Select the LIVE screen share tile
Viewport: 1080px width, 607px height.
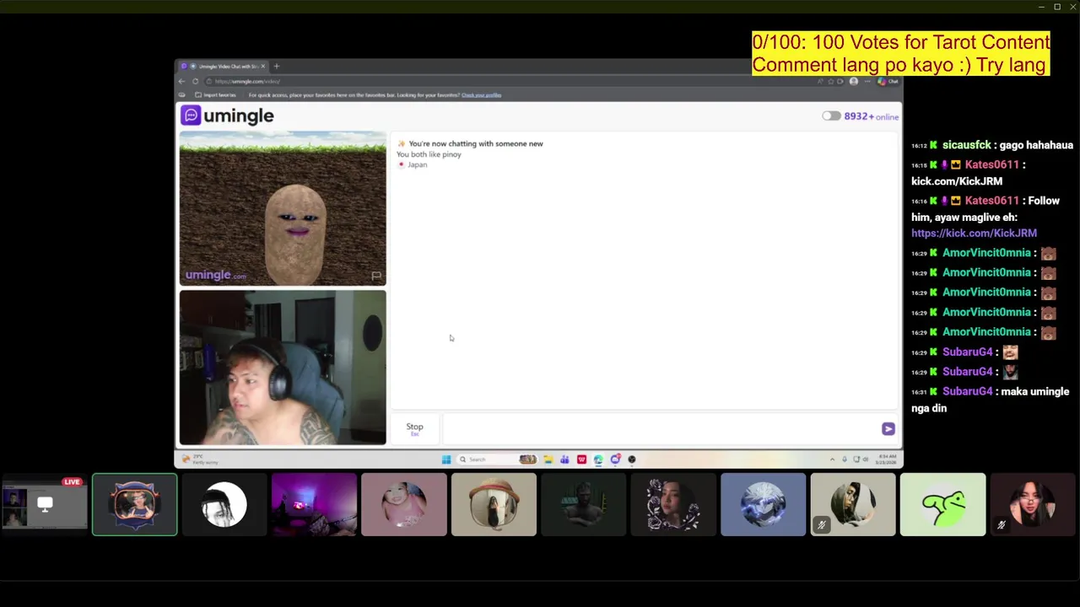click(x=45, y=504)
